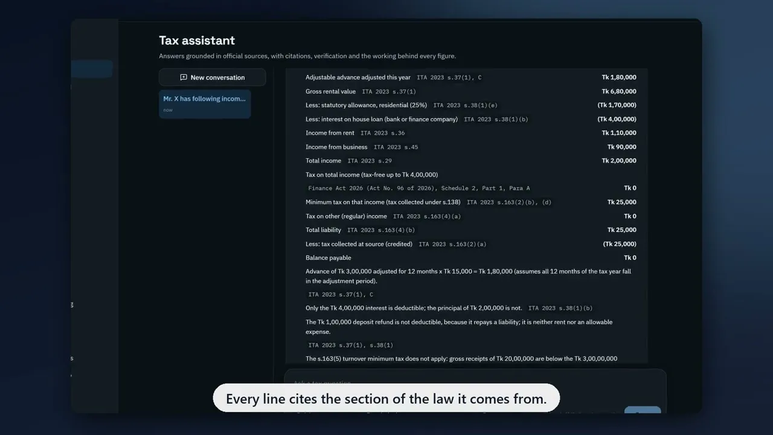The height and width of the screenshot is (435, 773).
Task: Select the "Gross rental value" label
Action: click(331, 91)
